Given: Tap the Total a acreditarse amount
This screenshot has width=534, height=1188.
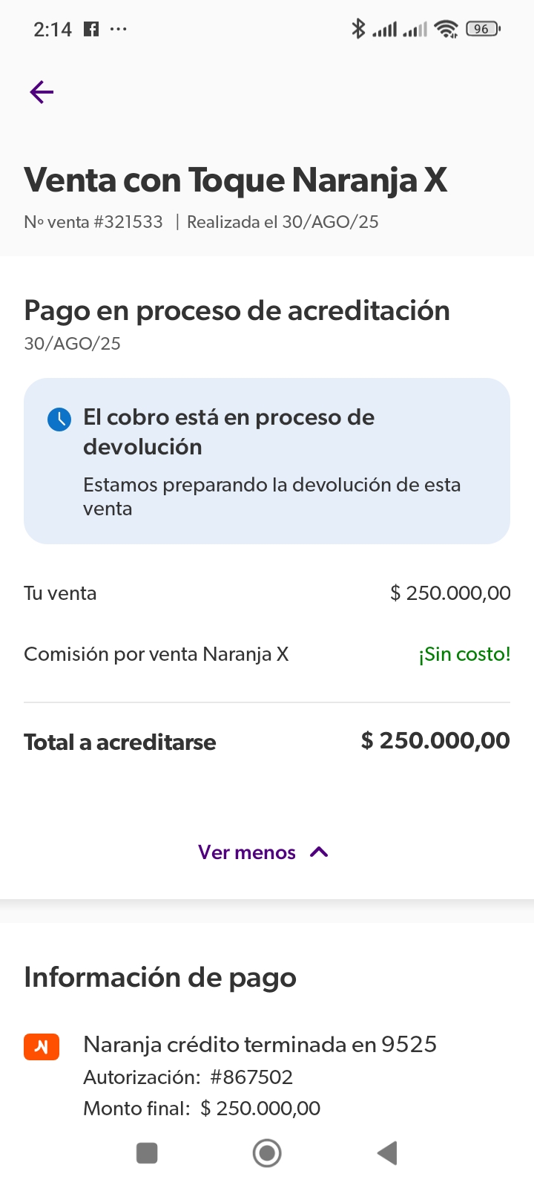Looking at the screenshot, I should coord(435,741).
